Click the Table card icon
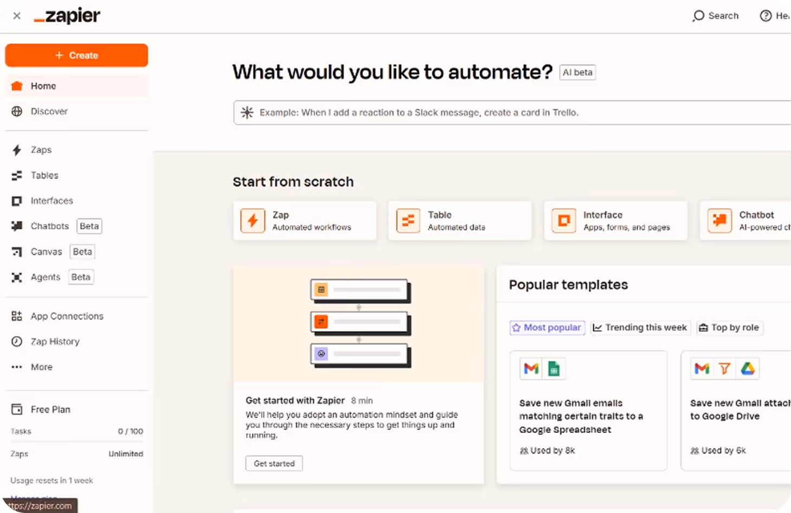 point(408,221)
